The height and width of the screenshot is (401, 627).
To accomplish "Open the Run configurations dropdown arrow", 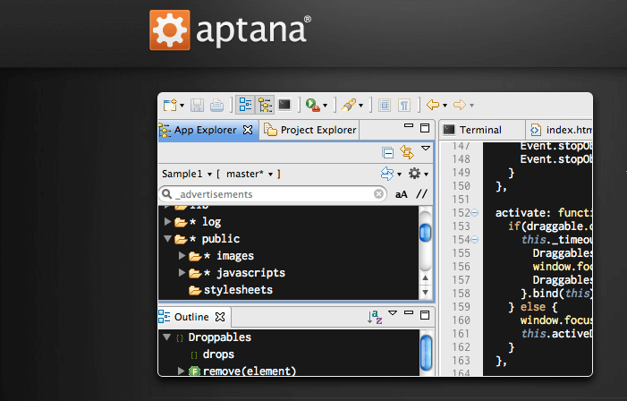I will tap(325, 106).
